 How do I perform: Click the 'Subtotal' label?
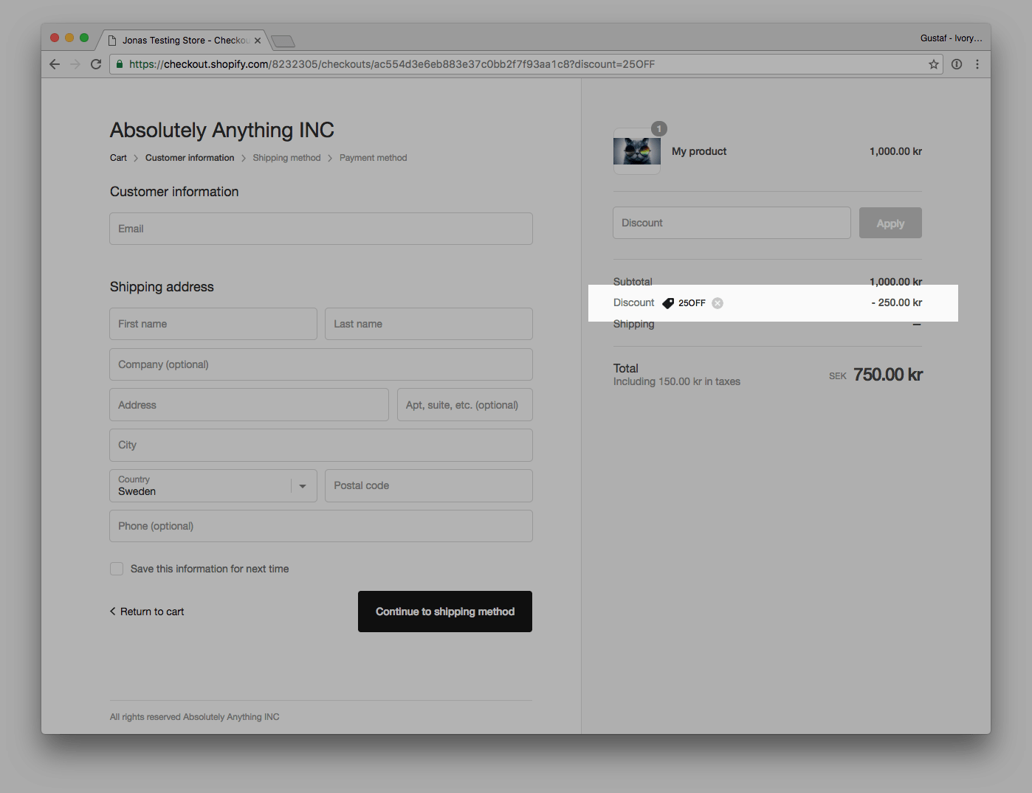[633, 282]
